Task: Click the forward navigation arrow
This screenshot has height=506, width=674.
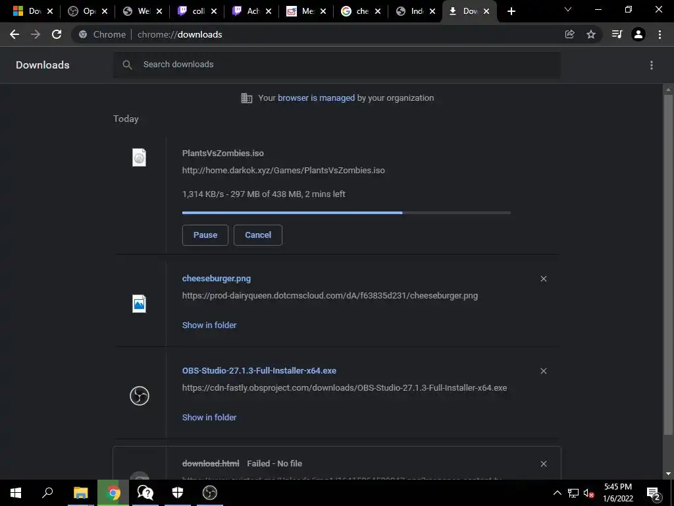Action: point(36,34)
